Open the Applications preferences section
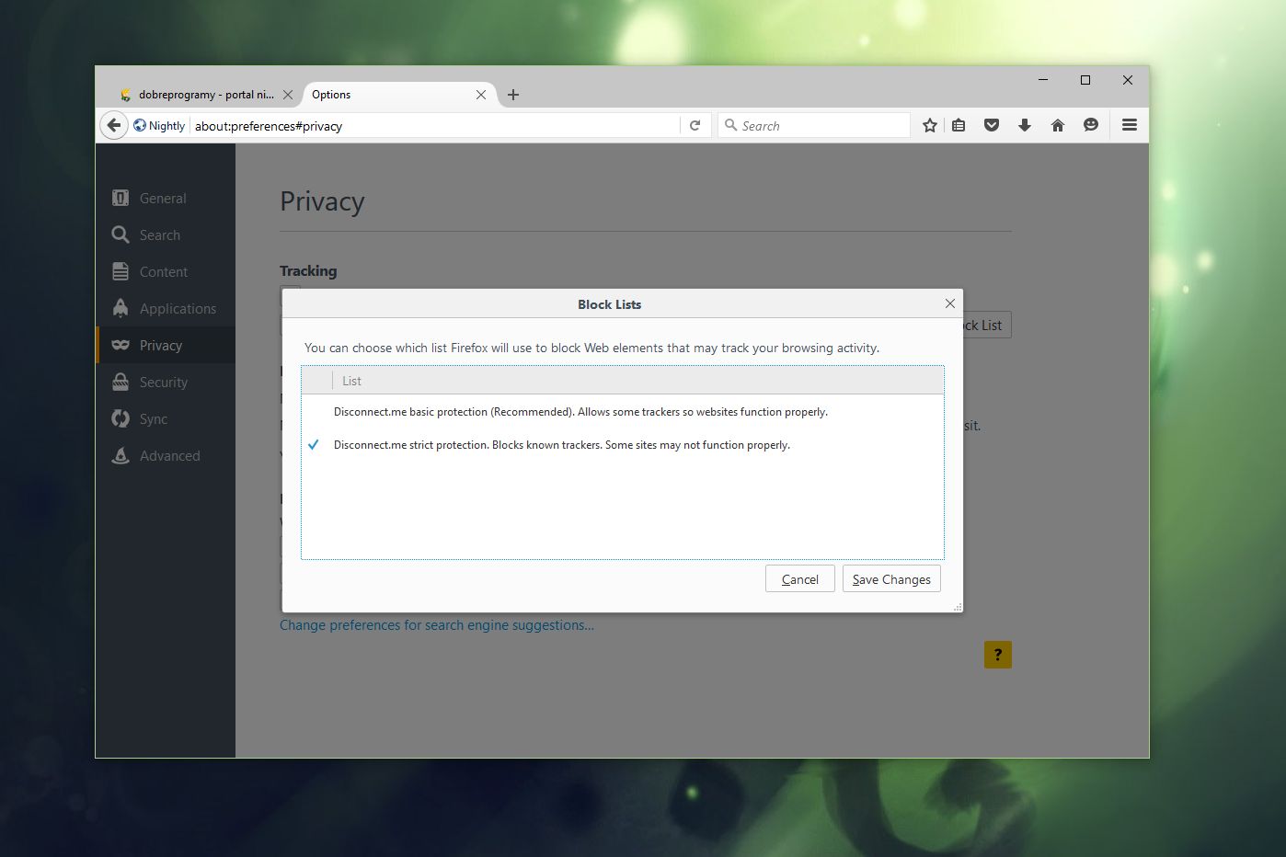The width and height of the screenshot is (1286, 857). click(x=166, y=308)
